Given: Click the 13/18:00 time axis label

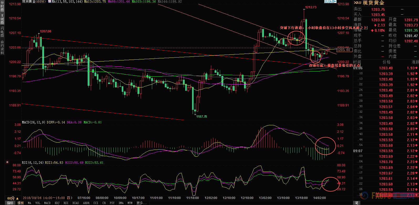Looking at the screenshot, I should click(301, 198).
